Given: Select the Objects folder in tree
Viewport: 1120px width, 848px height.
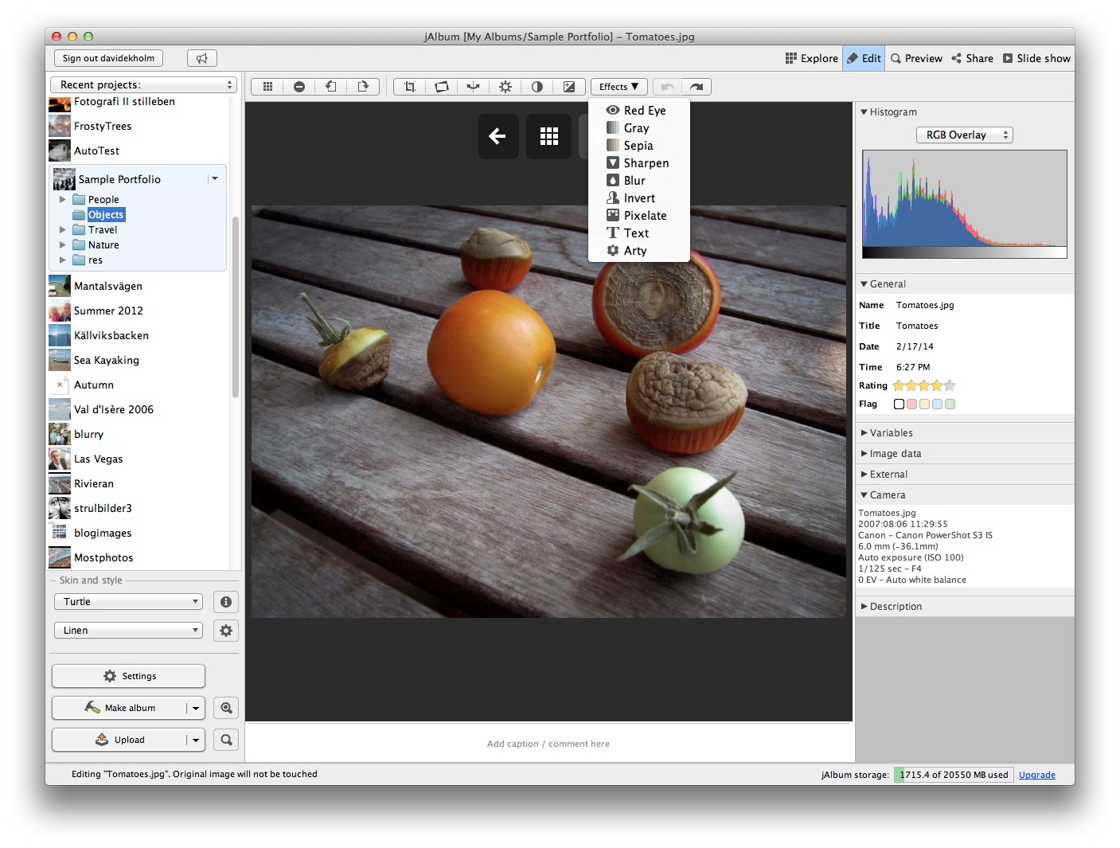Looking at the screenshot, I should [106, 215].
